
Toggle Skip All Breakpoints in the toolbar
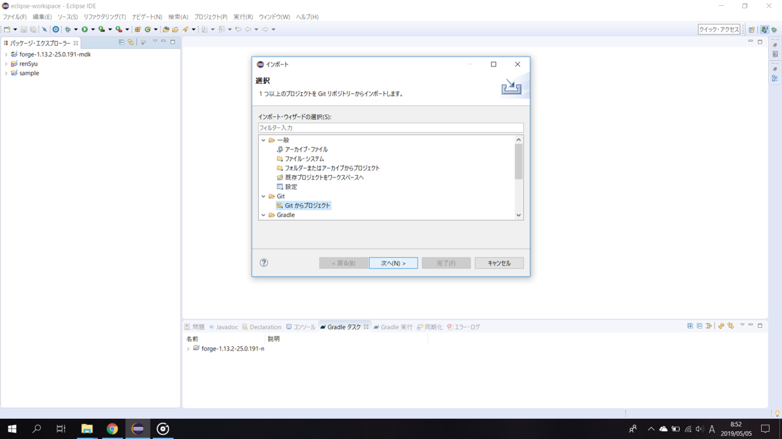point(44,29)
